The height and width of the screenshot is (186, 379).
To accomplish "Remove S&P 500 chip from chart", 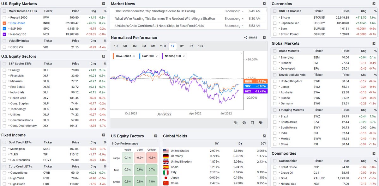I will pyautogui.click(x=156, y=56).
